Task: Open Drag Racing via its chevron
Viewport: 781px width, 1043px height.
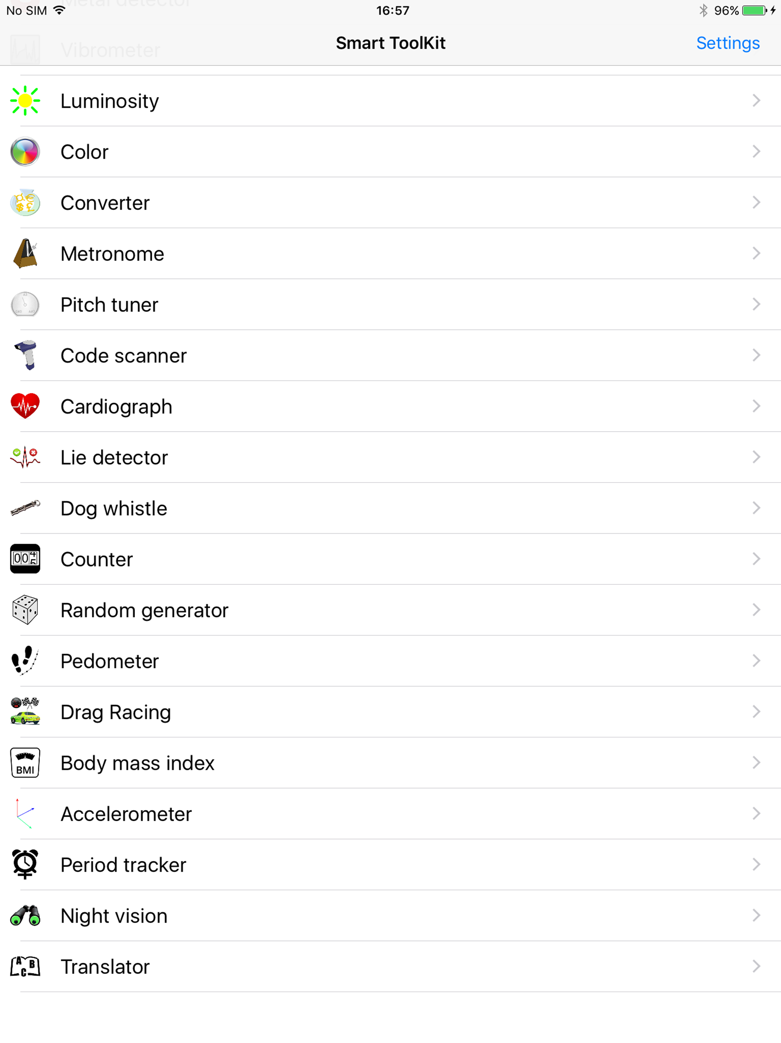Action: 756,712
